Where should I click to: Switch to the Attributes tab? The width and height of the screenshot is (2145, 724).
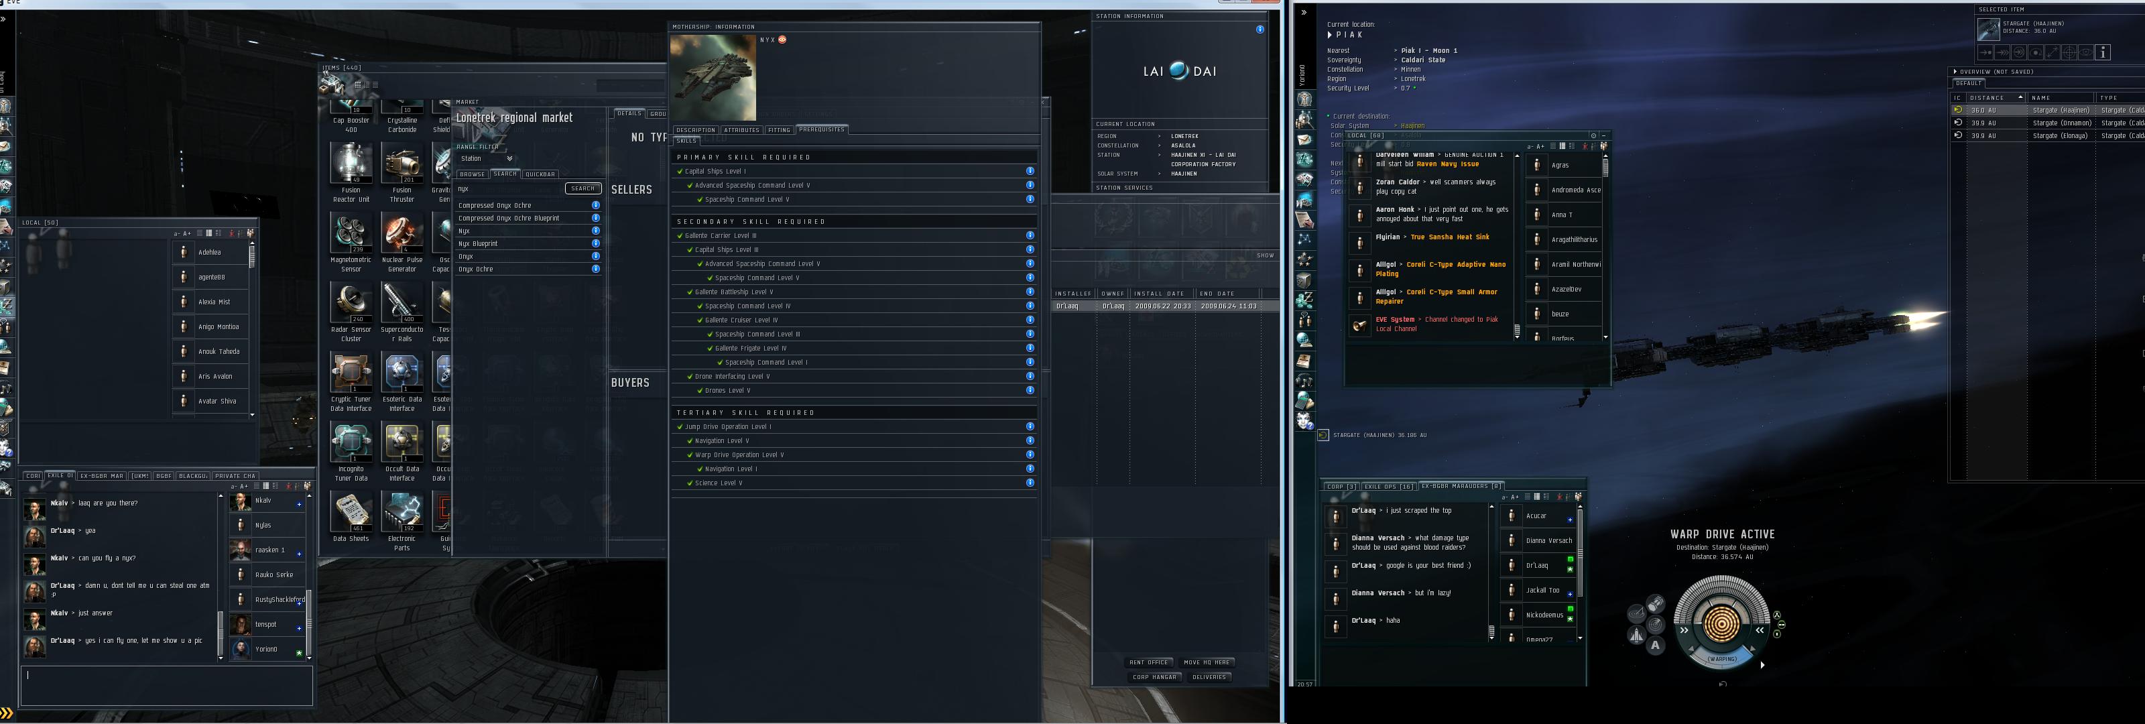(x=741, y=130)
